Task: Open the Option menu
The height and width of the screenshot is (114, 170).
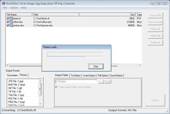Action: (x=14, y=8)
